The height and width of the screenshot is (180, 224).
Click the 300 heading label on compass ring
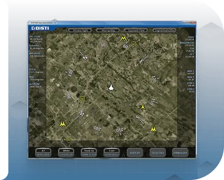[69, 96]
